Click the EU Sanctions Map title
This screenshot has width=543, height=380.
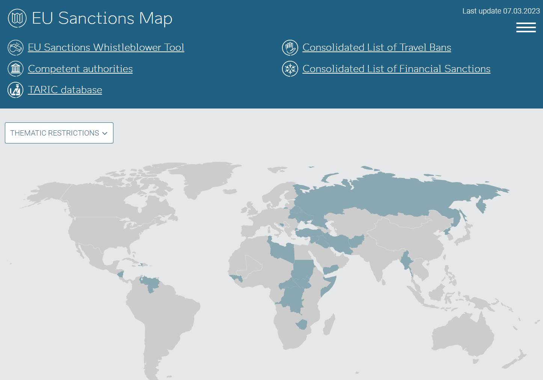102,18
